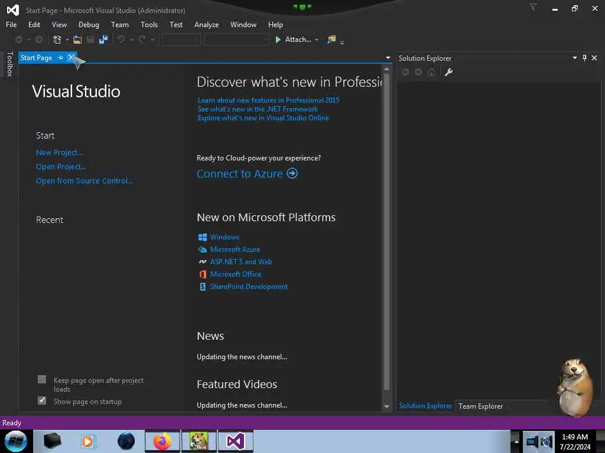Click the Connect to Azure link
This screenshot has width=605, height=453.
pos(240,174)
